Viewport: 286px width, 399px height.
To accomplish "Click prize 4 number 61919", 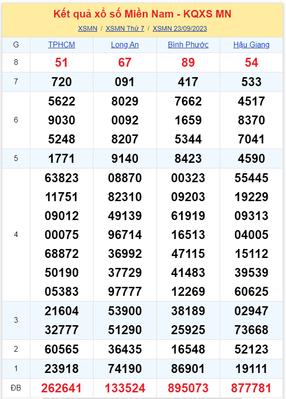I will [188, 216].
